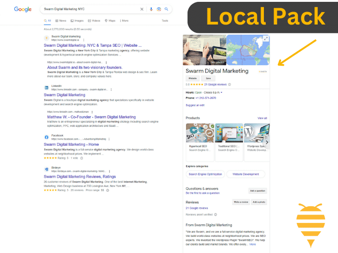The height and width of the screenshot is (253, 338).
Task: Expand the map with the fullscreen icon
Action: click(266, 39)
